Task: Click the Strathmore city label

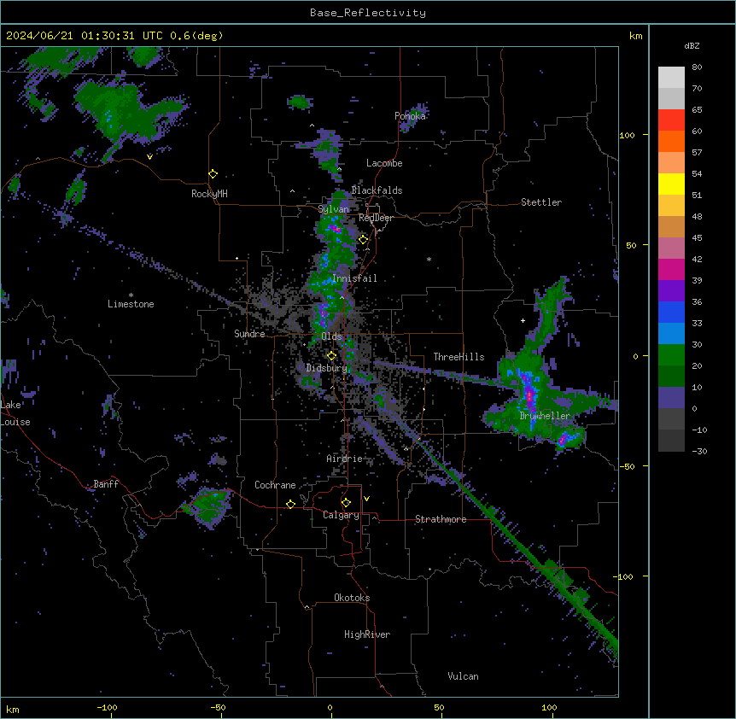Action: tap(441, 519)
